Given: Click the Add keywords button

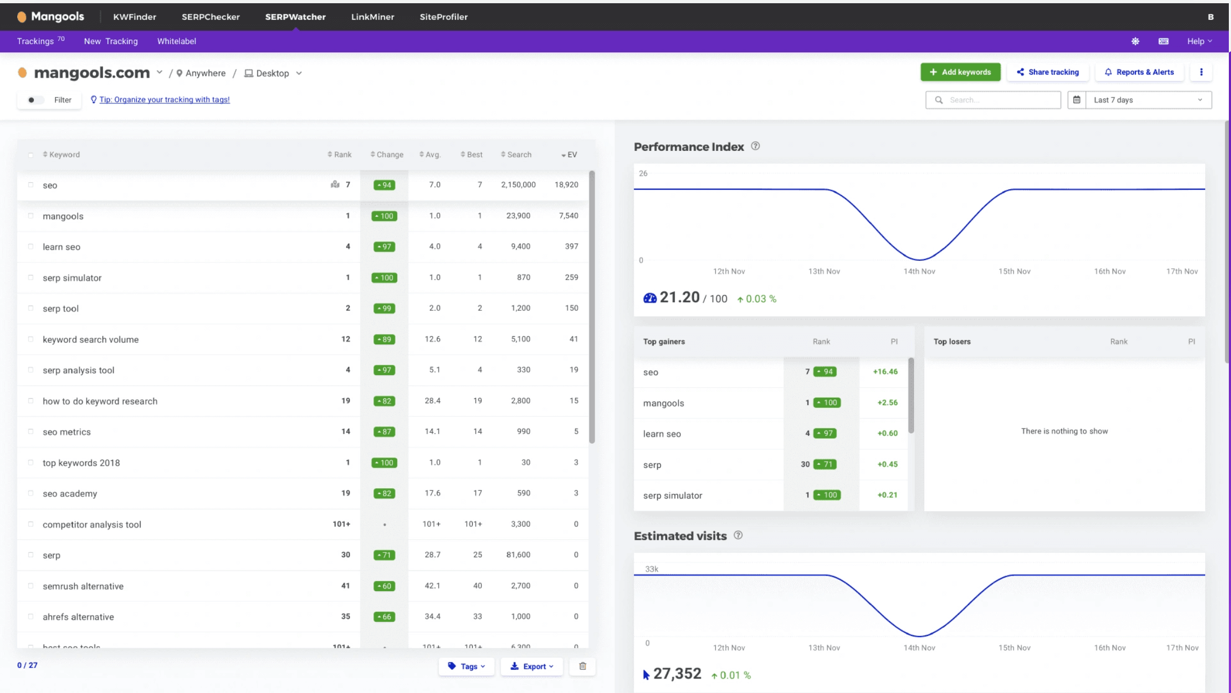Looking at the screenshot, I should click(x=960, y=72).
